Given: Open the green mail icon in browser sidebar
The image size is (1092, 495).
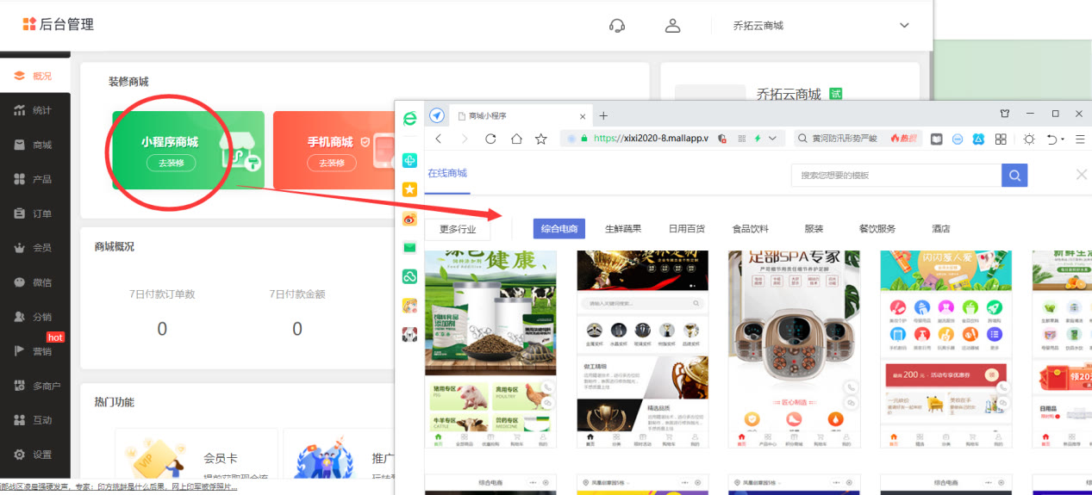Looking at the screenshot, I should pyautogui.click(x=410, y=248).
